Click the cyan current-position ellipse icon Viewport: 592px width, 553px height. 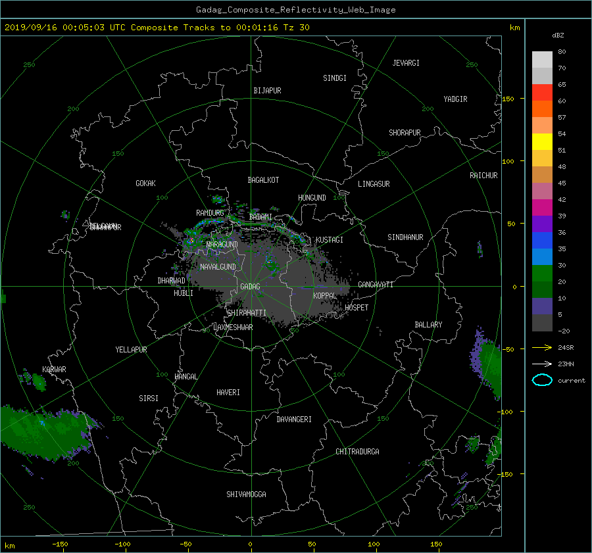(x=542, y=380)
